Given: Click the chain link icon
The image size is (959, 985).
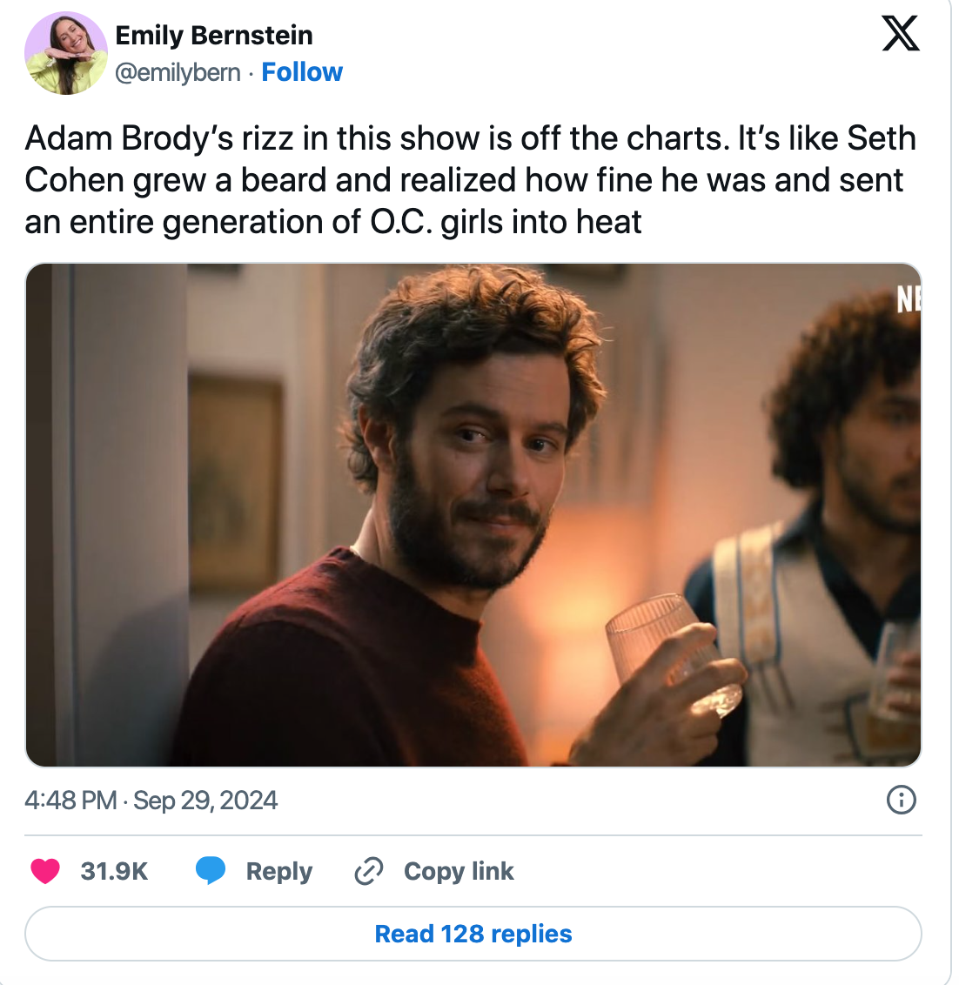Looking at the screenshot, I should pyautogui.click(x=369, y=871).
